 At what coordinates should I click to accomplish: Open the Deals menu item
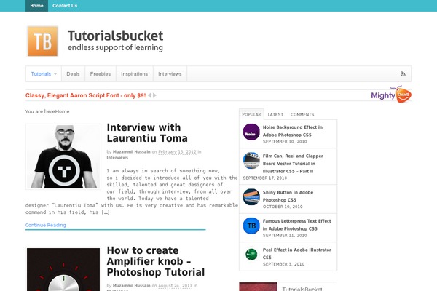[x=73, y=74]
